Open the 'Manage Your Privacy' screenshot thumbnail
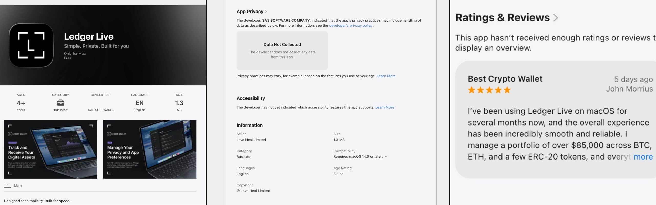 click(149, 149)
